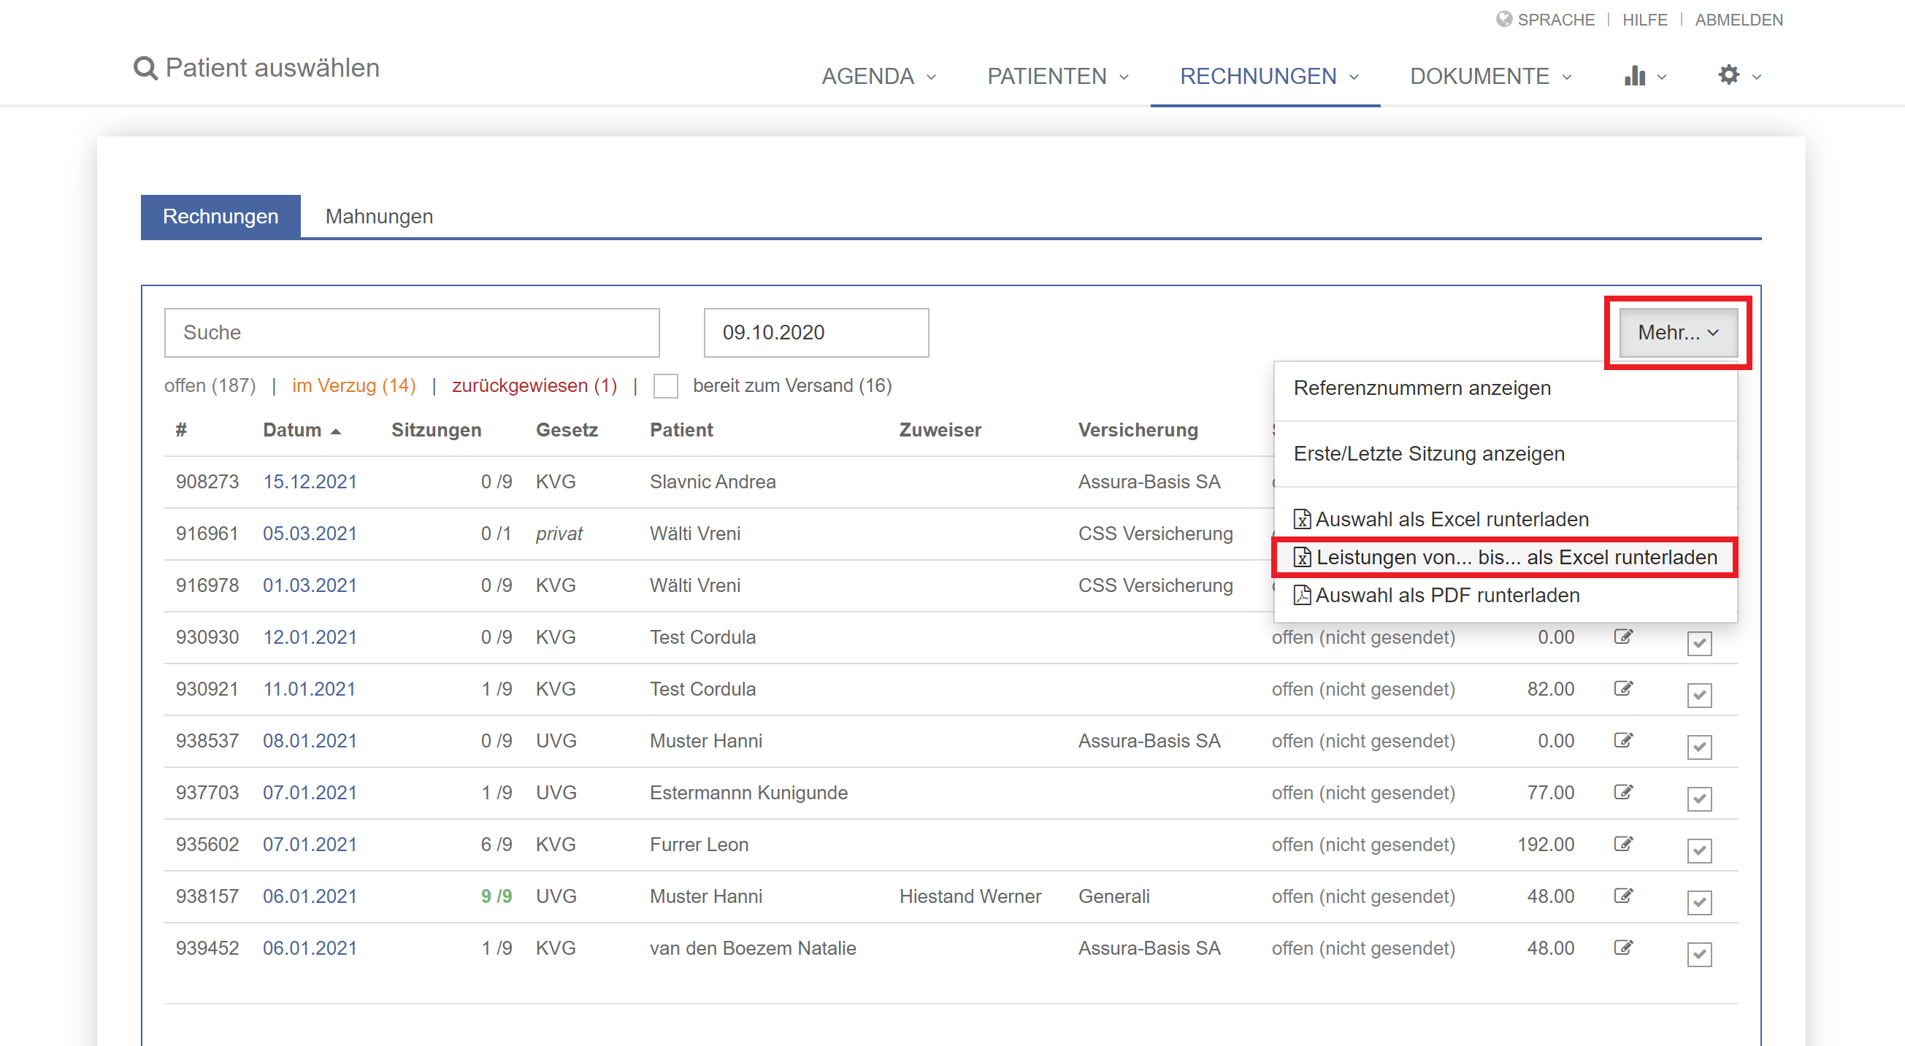Click the Datum sort arrow icon

click(x=336, y=431)
